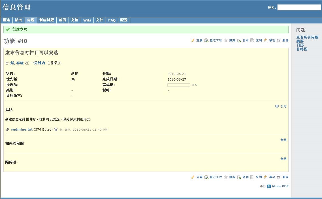Select the 问题 tab
Screen dimensions: 322x199
[31, 20]
